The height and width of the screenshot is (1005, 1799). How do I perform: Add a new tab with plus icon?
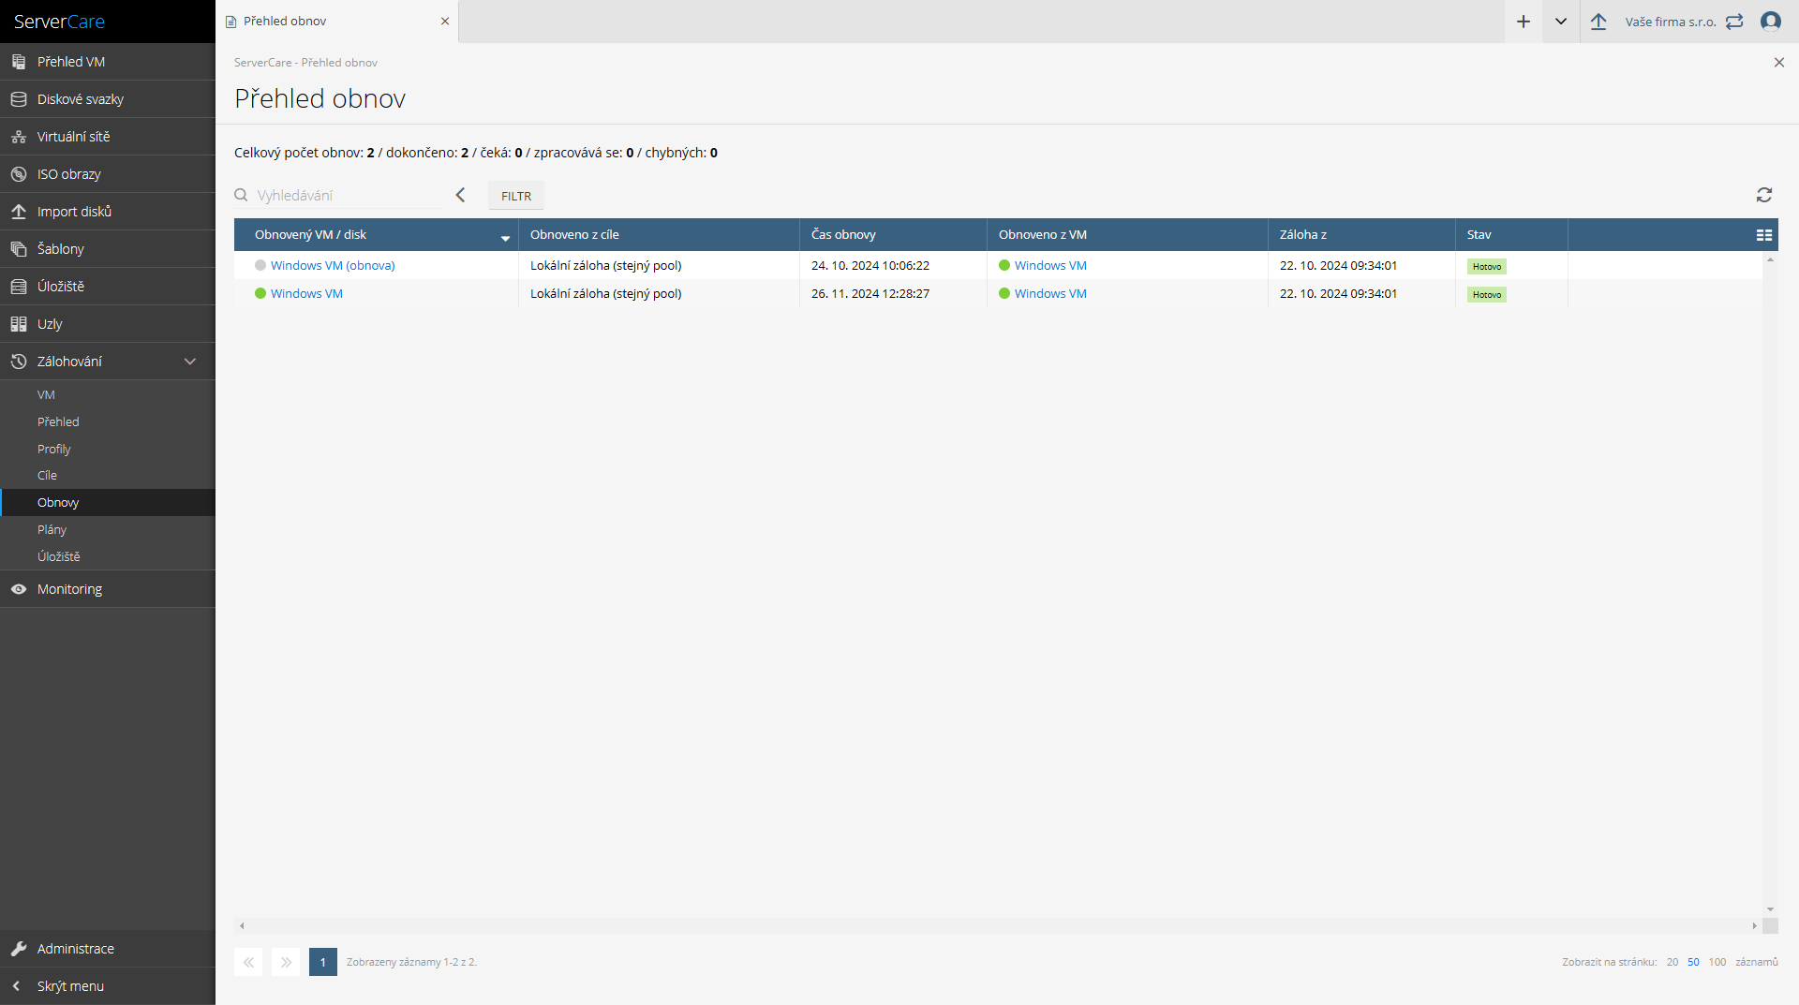(x=1524, y=22)
